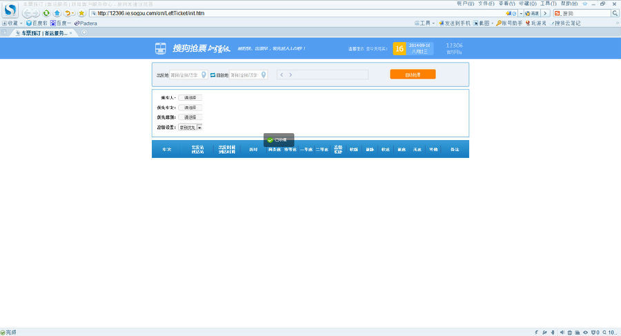Open the 座位设置 priority dropdown
This screenshot has width=621, height=336.
tap(199, 127)
